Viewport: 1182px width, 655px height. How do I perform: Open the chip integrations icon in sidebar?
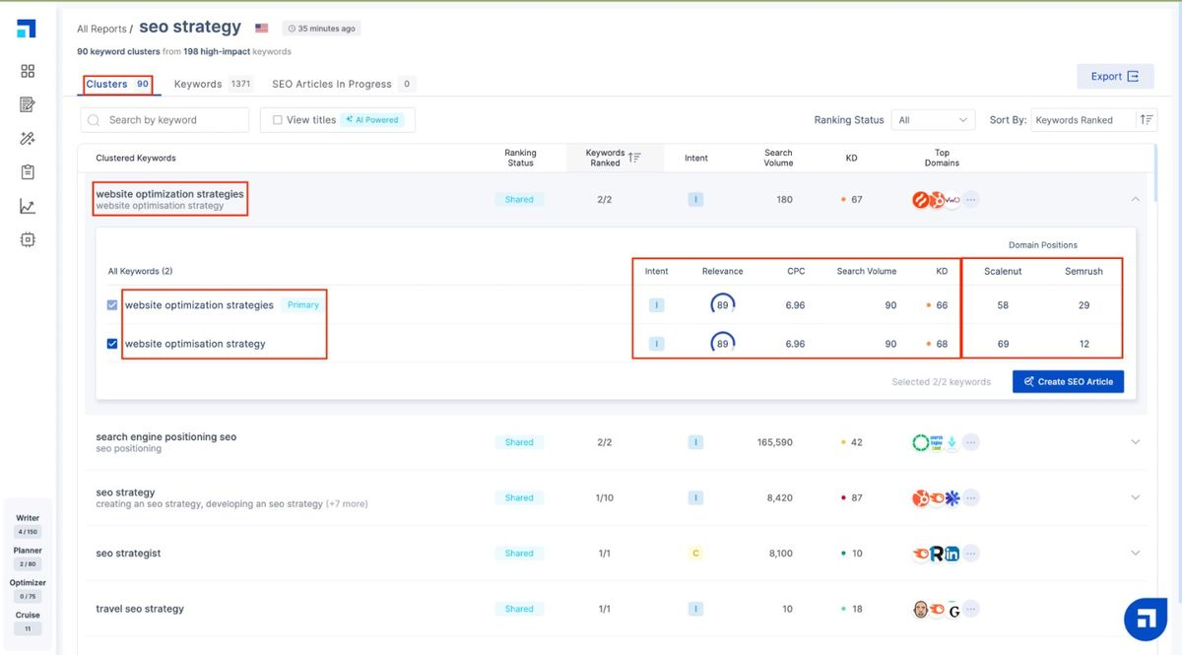[28, 239]
